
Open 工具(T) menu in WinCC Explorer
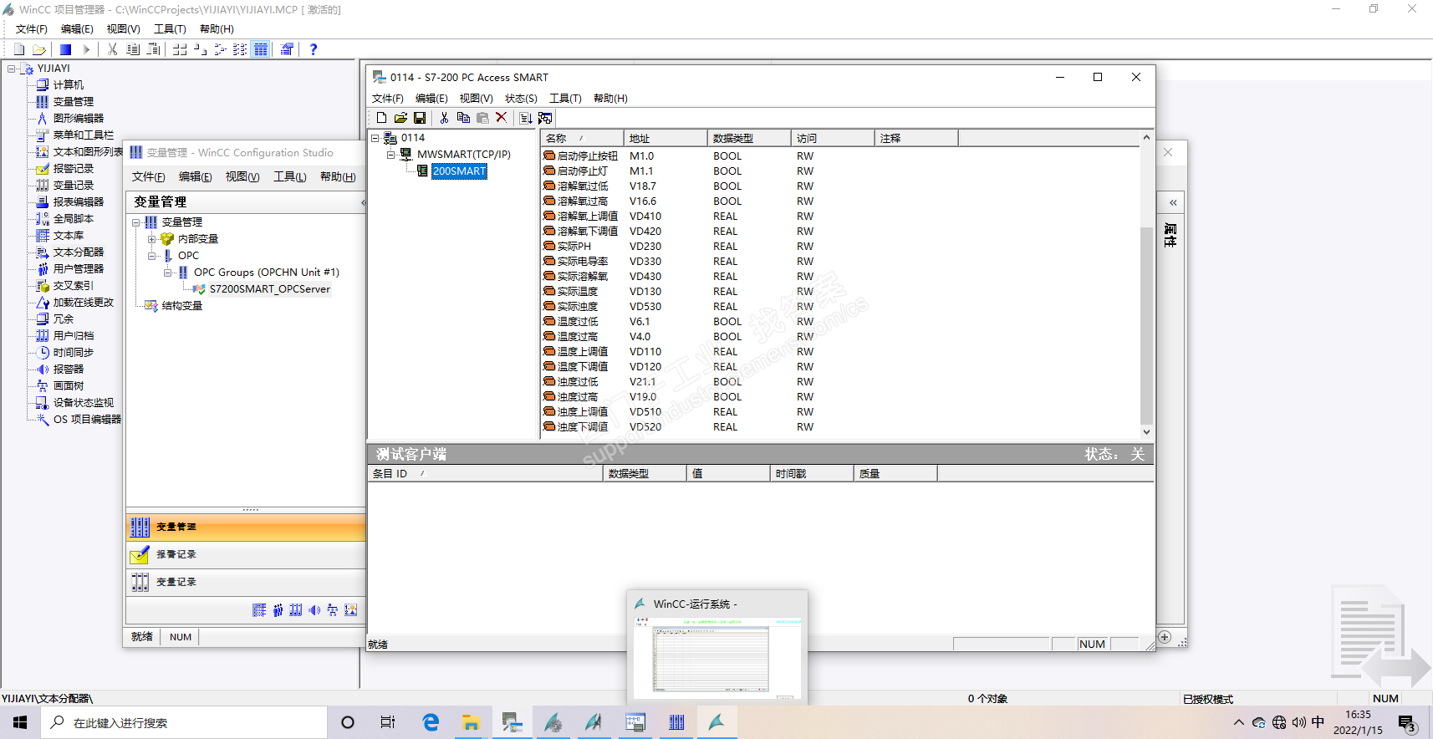pos(170,29)
